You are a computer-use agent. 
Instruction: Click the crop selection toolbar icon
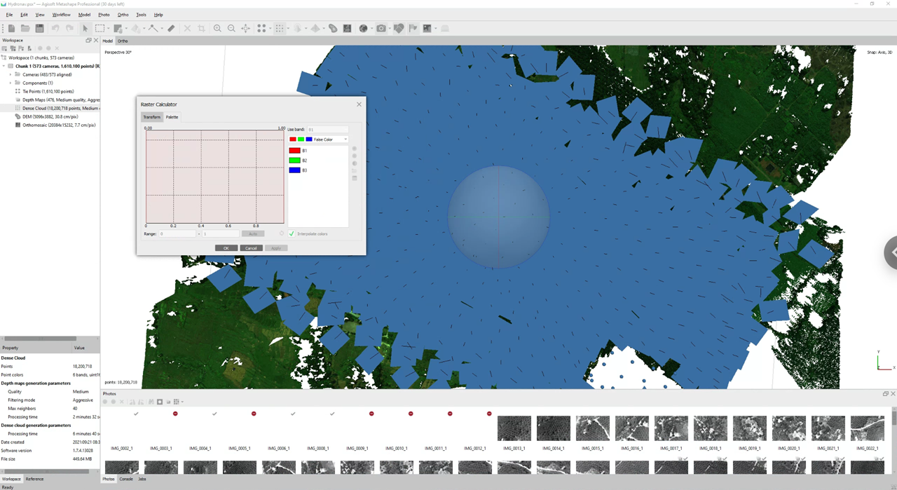(201, 29)
